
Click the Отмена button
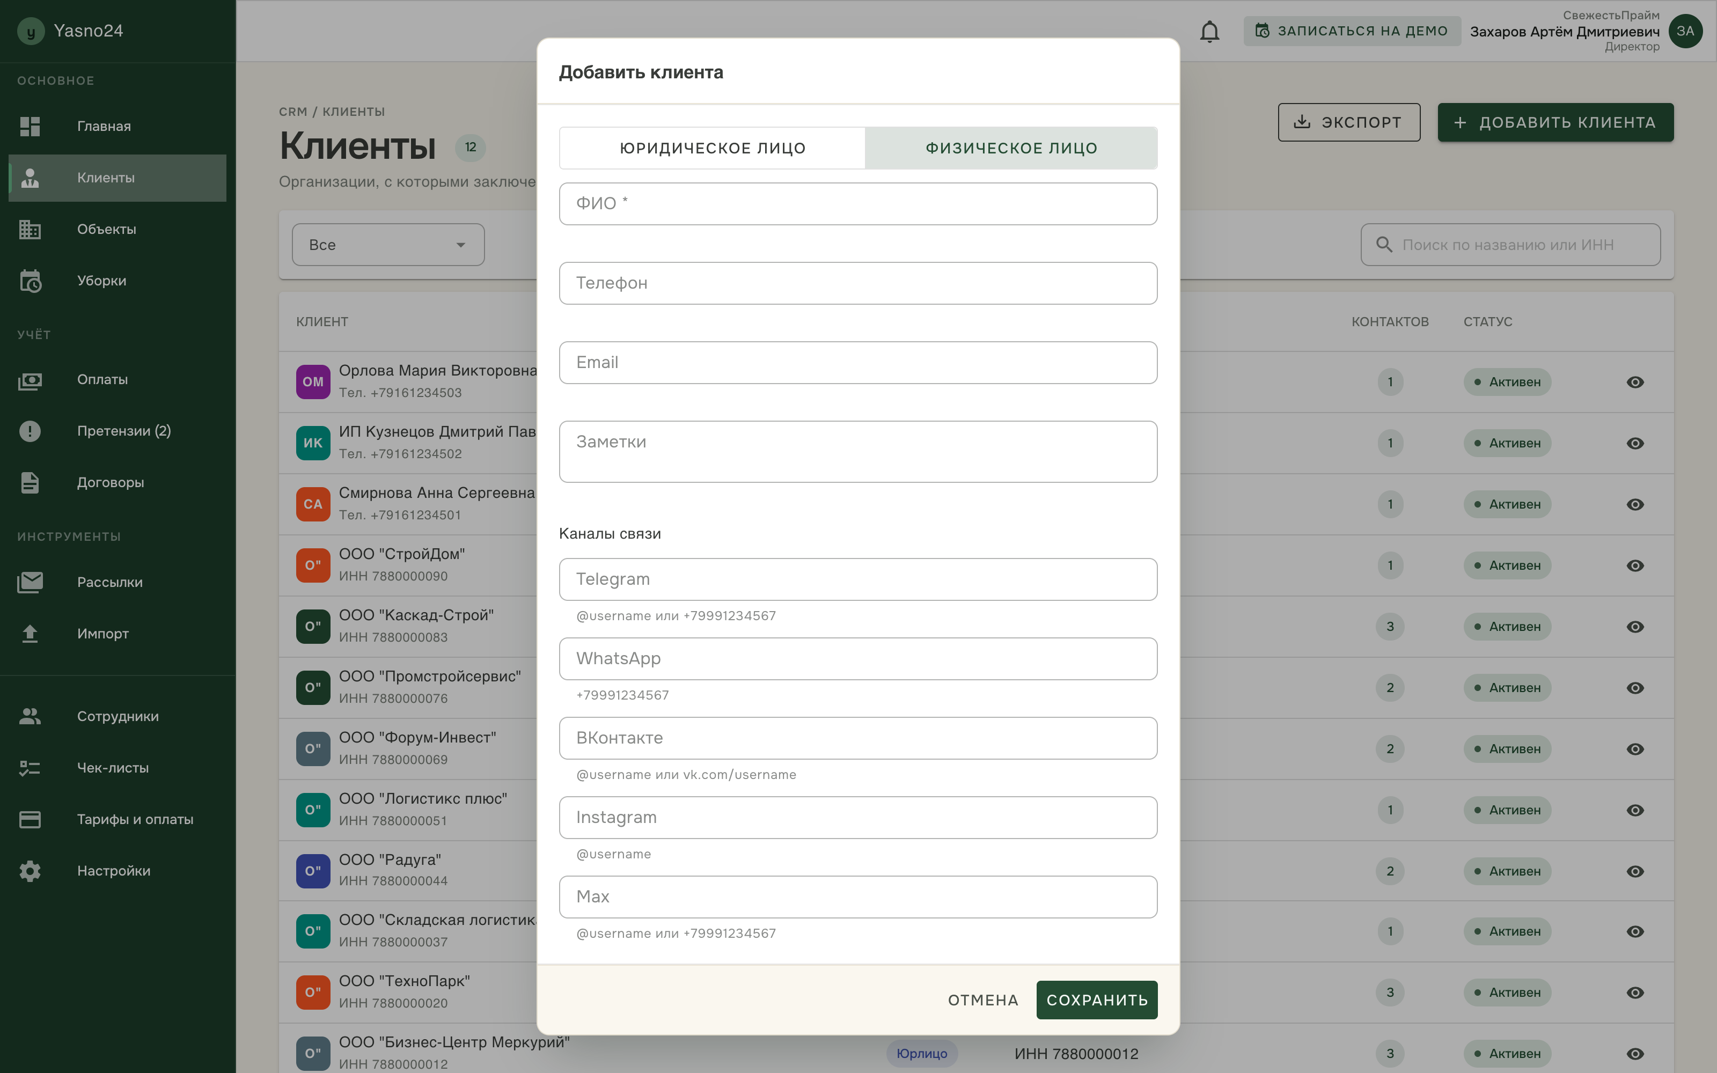pos(984,1000)
